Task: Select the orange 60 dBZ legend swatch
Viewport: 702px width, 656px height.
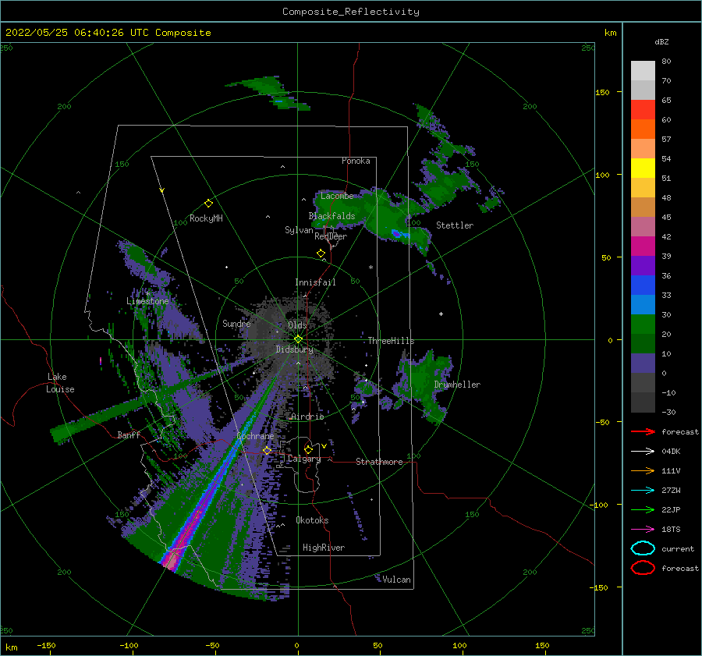Action: click(x=643, y=129)
